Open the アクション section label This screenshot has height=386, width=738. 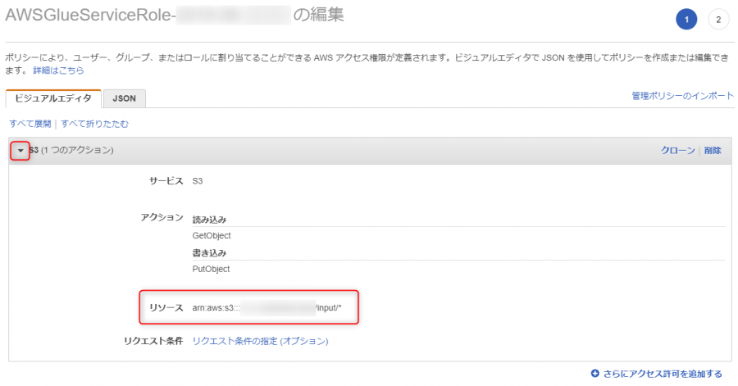pyautogui.click(x=162, y=217)
